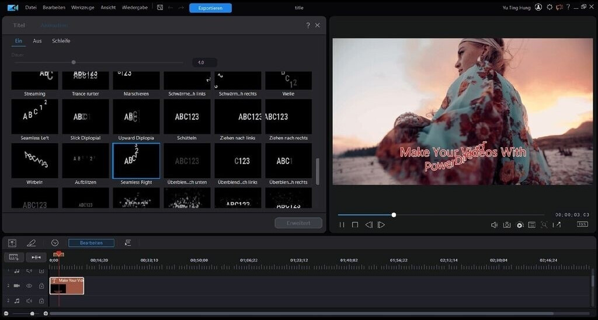Click the Exportieren button
598x320 pixels.
pos(210,8)
